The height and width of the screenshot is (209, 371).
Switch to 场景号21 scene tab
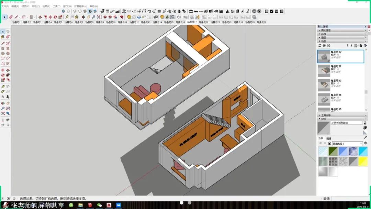(261, 22)
